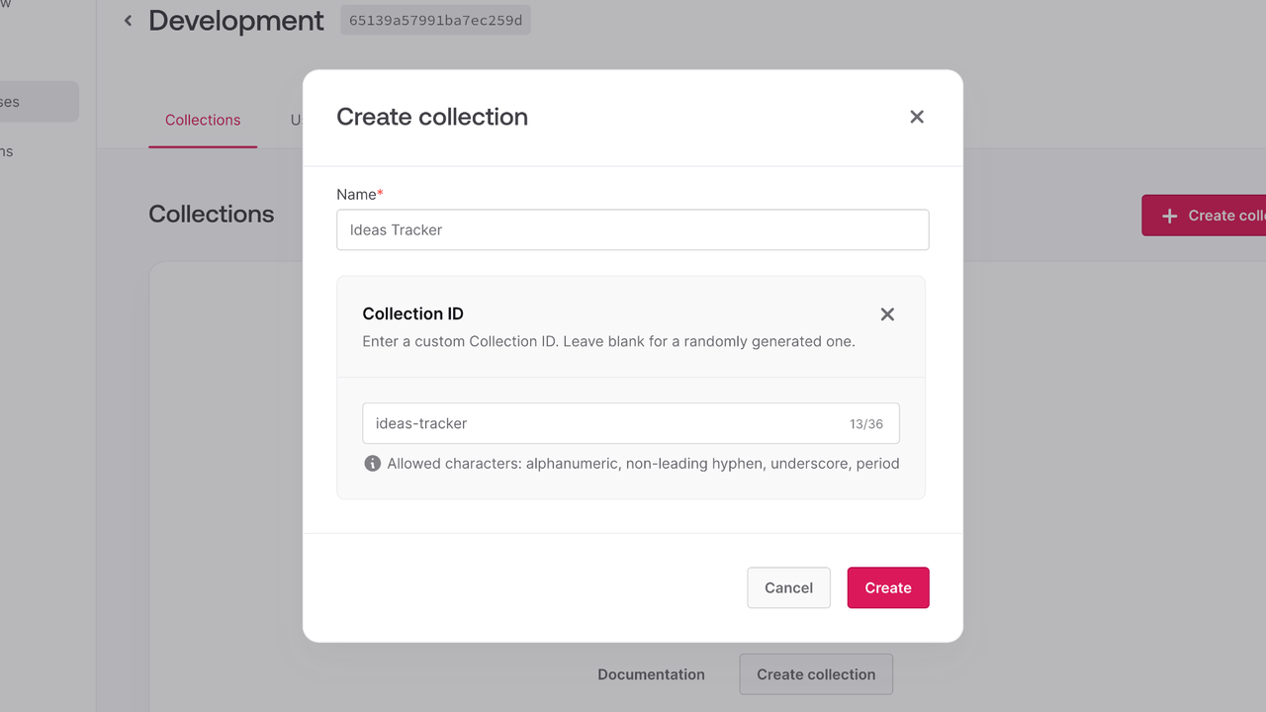Screen dimensions: 1266x712
Task: Click the Collection ID section heading
Action: (412, 313)
